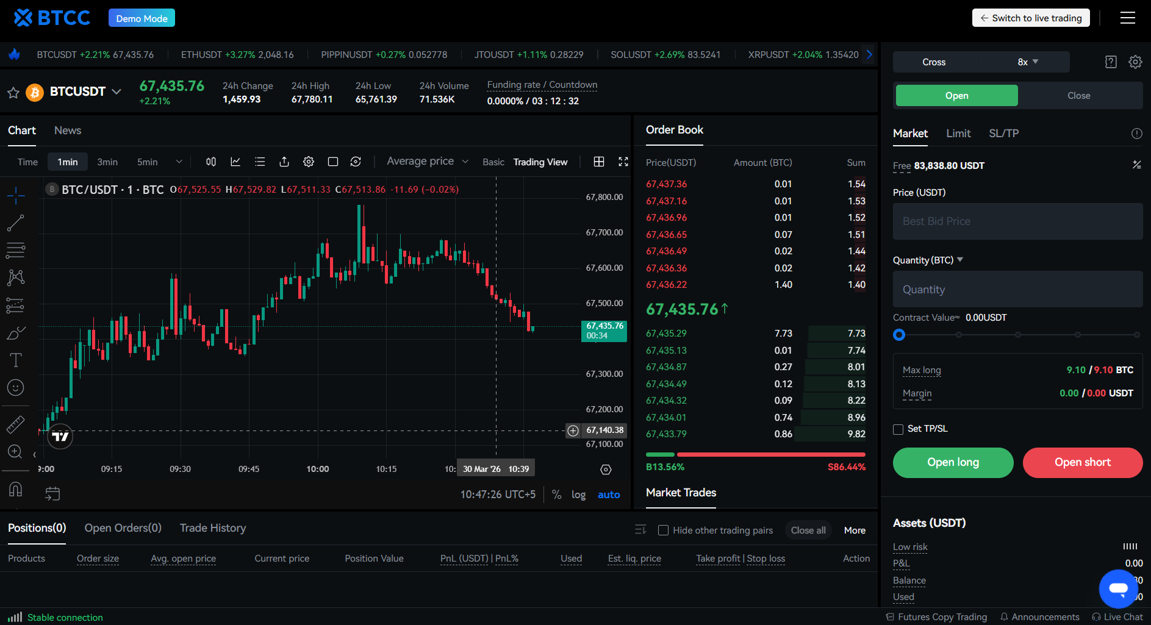Screen dimensions: 1151x625
Task: Click the Demo Mode badge
Action: (142, 18)
